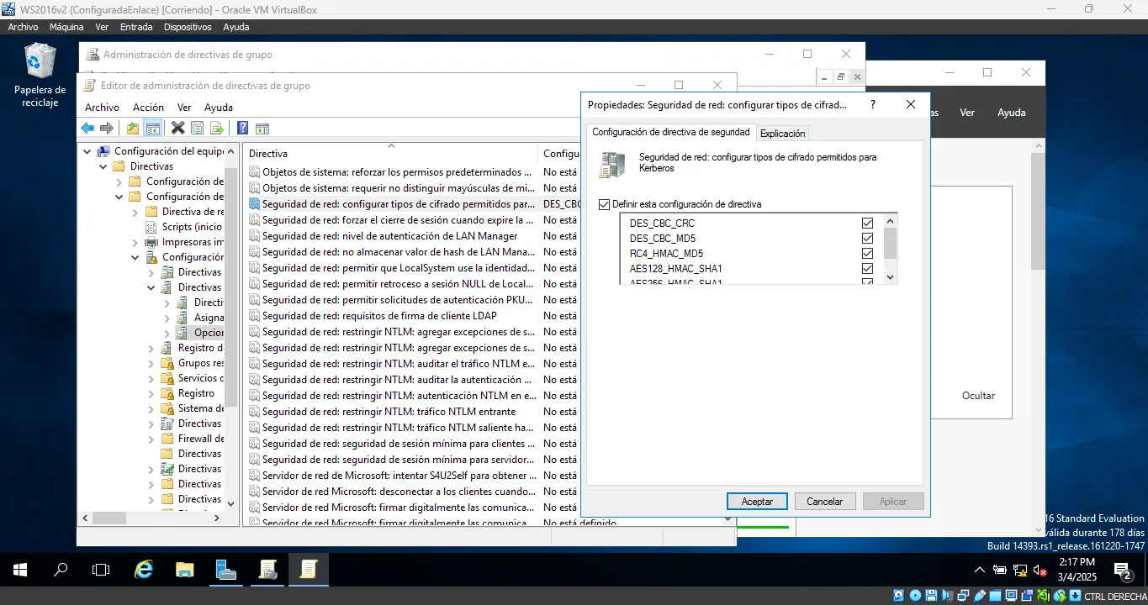This screenshot has width=1148, height=605.
Task: Select 'Seguridad de red: requisitos de firma de cliente LDAP'
Action: (x=379, y=316)
